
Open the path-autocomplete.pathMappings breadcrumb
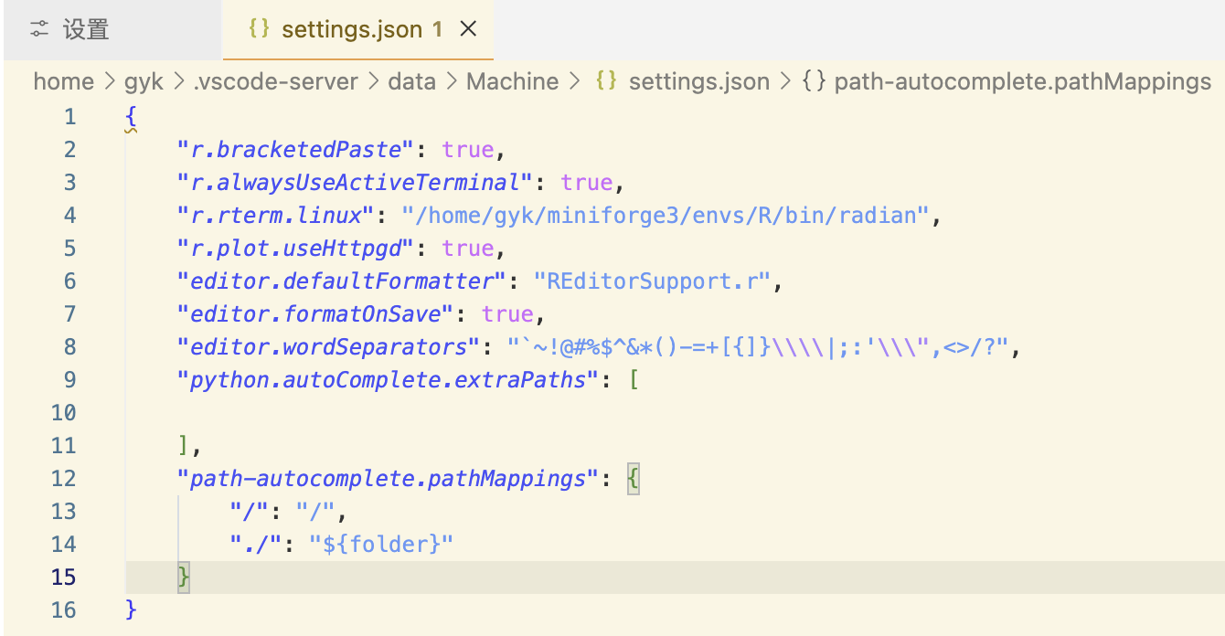[1023, 81]
